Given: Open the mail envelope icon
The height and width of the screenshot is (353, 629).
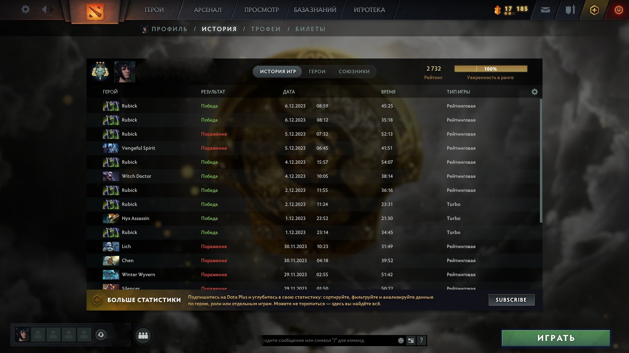Looking at the screenshot, I should [545, 10].
